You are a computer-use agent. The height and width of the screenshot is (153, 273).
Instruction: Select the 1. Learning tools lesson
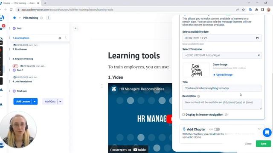click(21, 38)
